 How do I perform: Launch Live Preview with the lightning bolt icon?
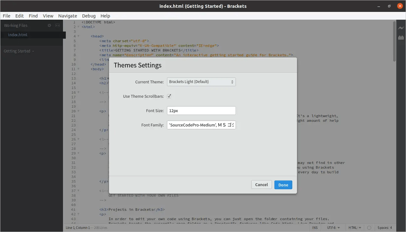tap(401, 28)
